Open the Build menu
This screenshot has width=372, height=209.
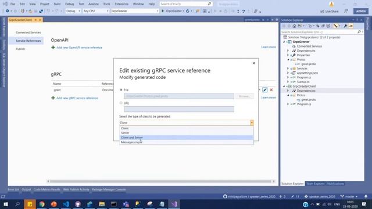57,4
